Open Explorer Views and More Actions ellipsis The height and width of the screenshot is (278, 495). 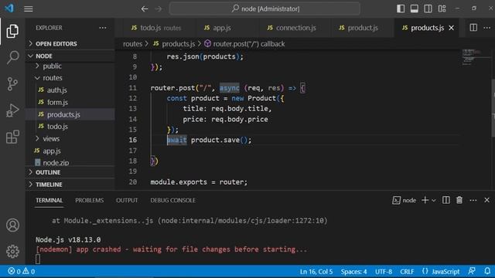103,28
